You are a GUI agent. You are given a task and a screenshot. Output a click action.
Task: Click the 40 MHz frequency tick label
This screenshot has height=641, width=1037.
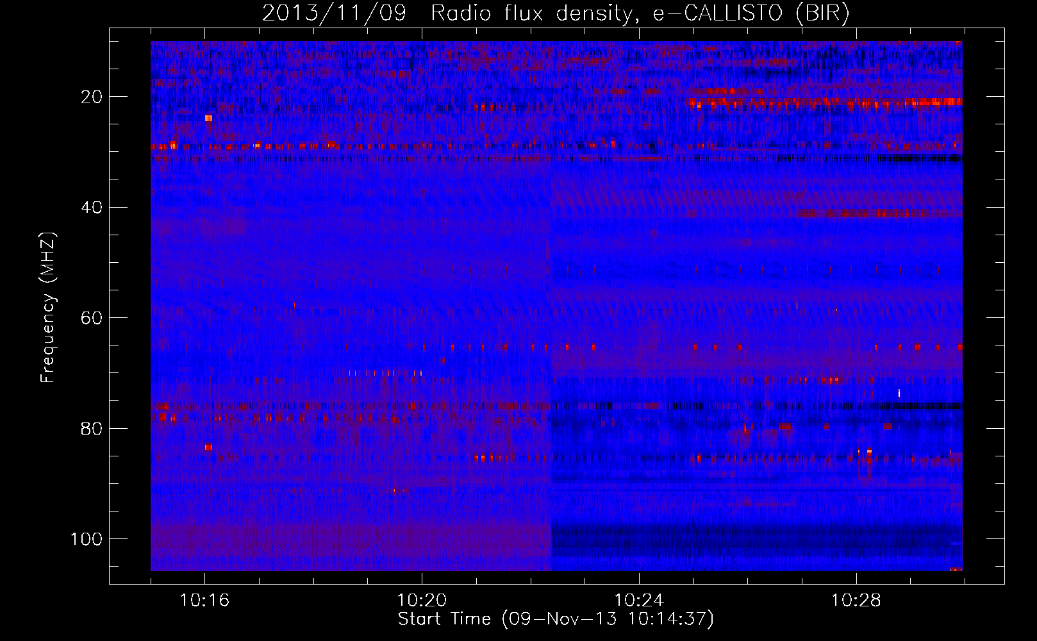click(x=92, y=208)
